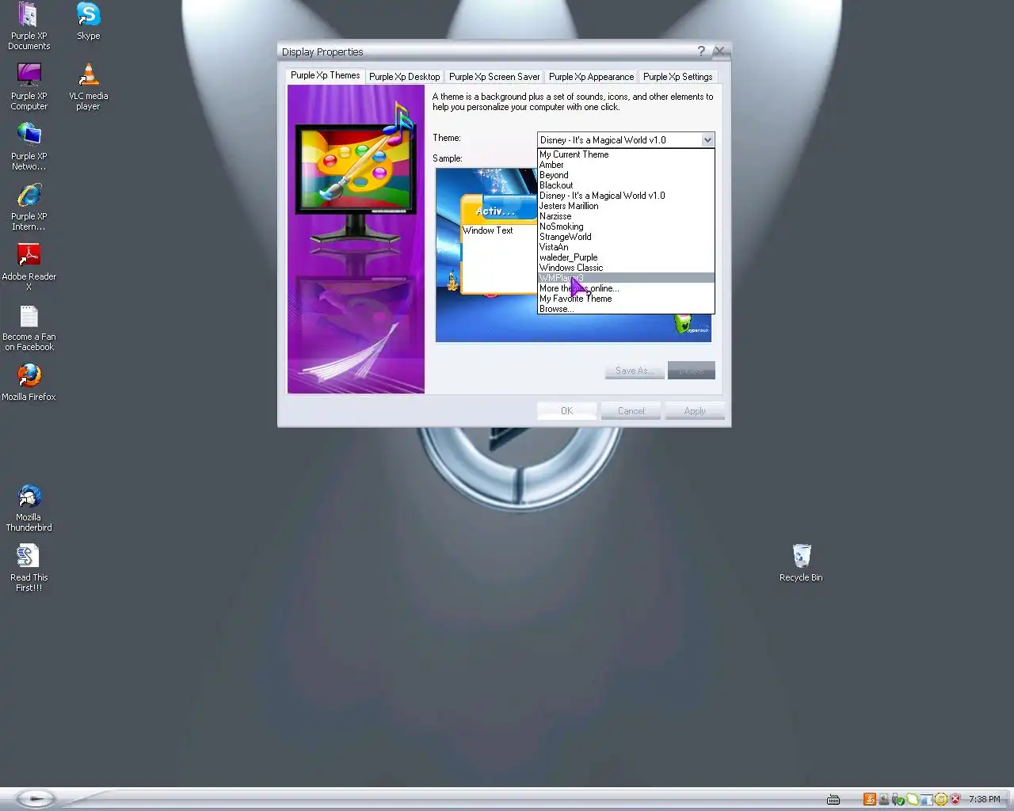Choose More themes online option

tap(626, 288)
